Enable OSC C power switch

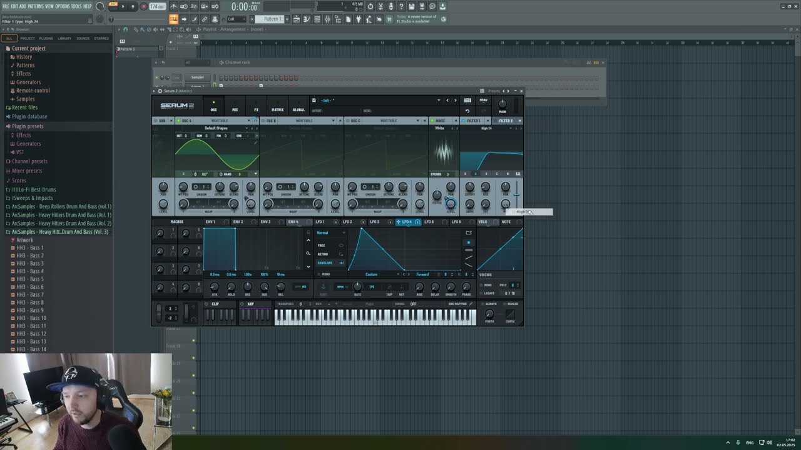347,121
